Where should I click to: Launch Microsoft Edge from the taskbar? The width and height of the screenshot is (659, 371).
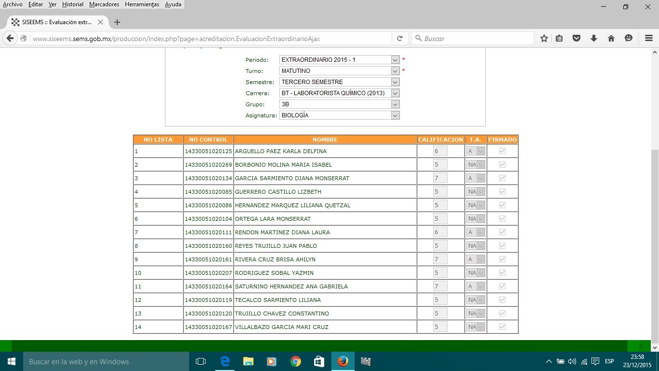pyautogui.click(x=225, y=361)
